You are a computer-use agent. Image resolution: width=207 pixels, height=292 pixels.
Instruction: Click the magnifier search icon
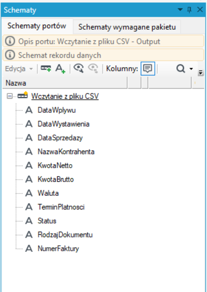click(x=180, y=68)
